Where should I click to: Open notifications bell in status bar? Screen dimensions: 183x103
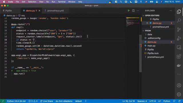pos(179,101)
